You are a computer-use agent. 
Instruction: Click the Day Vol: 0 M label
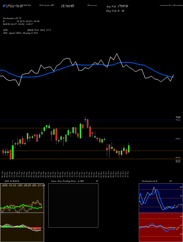click(x=115, y=11)
